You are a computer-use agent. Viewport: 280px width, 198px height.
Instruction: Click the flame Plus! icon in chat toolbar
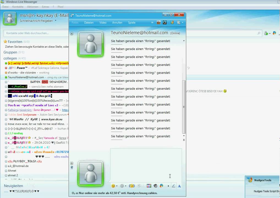tap(172, 23)
